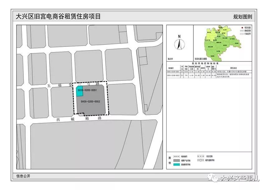The height and width of the screenshot is (190, 268).
Task: Click the DX05-0200-0051 row in the index table
Action: pos(209,72)
